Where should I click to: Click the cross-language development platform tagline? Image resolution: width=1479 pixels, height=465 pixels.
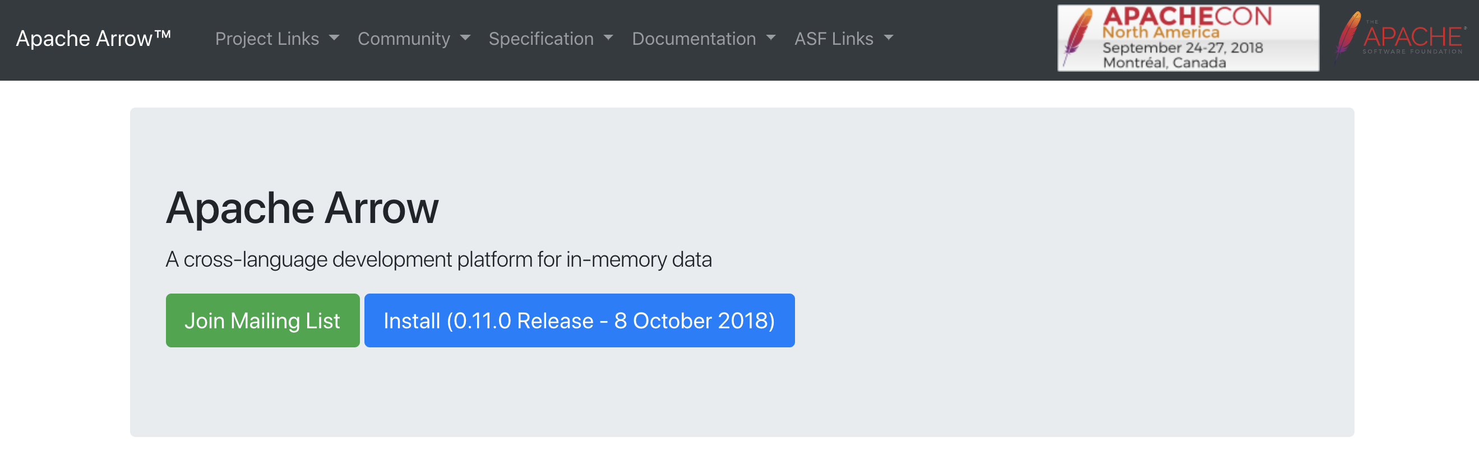point(438,259)
